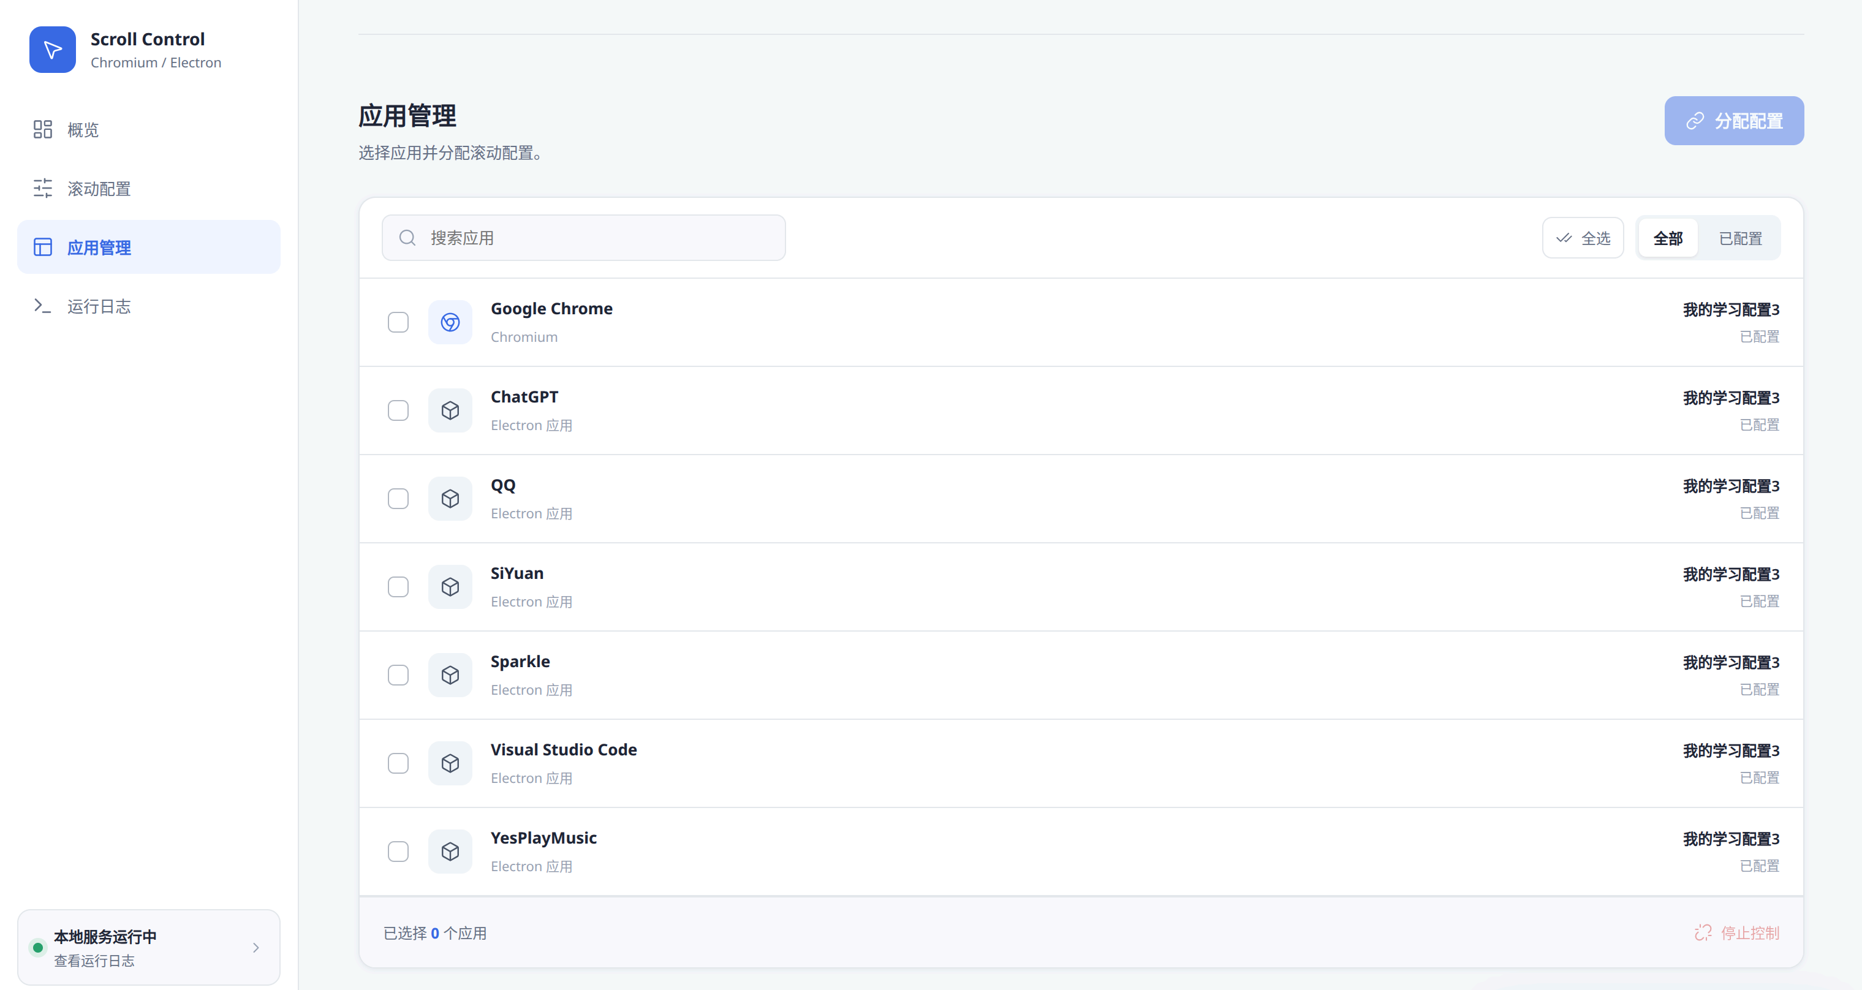Click the Sparkle app name
Image resolution: width=1862 pixels, height=990 pixels.
520,661
